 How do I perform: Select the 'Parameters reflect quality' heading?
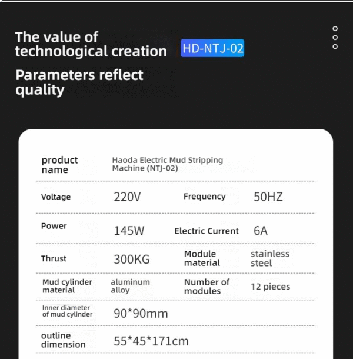coord(79,82)
